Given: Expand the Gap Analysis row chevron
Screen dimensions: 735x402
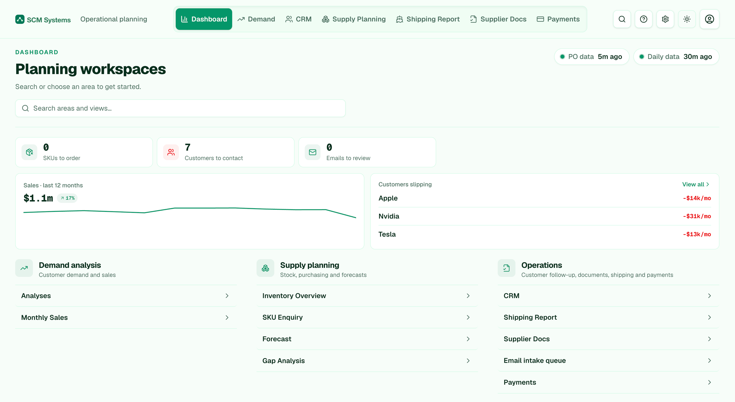Looking at the screenshot, I should coord(468,361).
